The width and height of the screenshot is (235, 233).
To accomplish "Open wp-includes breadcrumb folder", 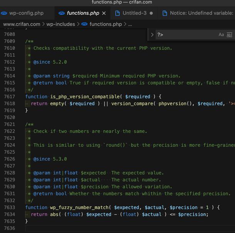I will (60, 24).
